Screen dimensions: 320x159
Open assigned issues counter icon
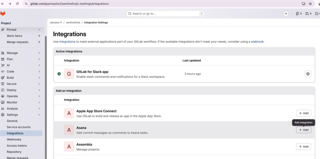point(299,13)
